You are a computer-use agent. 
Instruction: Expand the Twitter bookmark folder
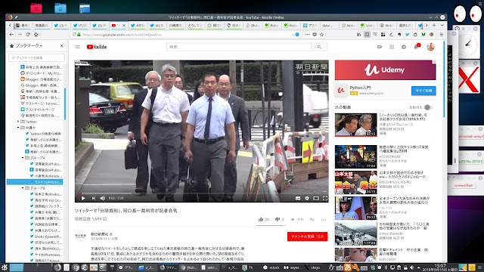click(18, 122)
